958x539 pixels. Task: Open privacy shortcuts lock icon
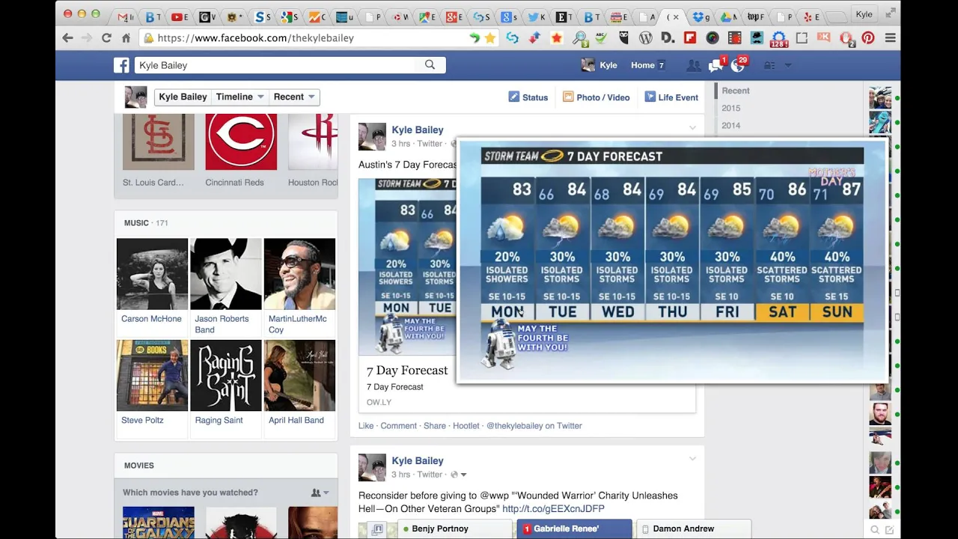point(769,65)
